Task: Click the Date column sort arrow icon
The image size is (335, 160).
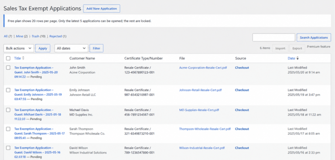Action: pos(297,58)
